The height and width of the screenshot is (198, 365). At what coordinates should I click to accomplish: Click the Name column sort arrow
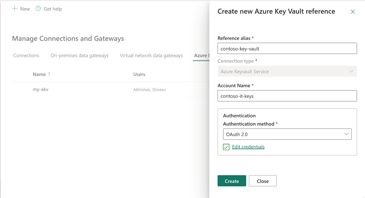point(49,74)
